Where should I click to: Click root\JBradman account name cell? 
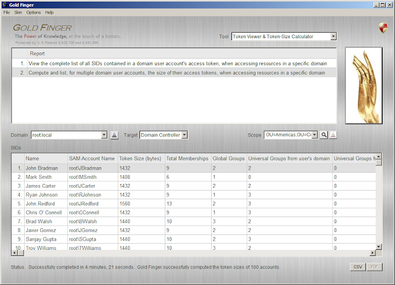coord(93,168)
